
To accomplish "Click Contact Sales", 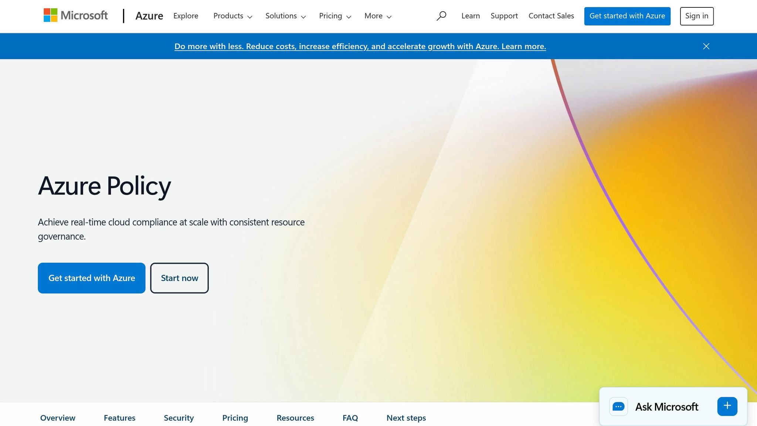I will point(551,16).
